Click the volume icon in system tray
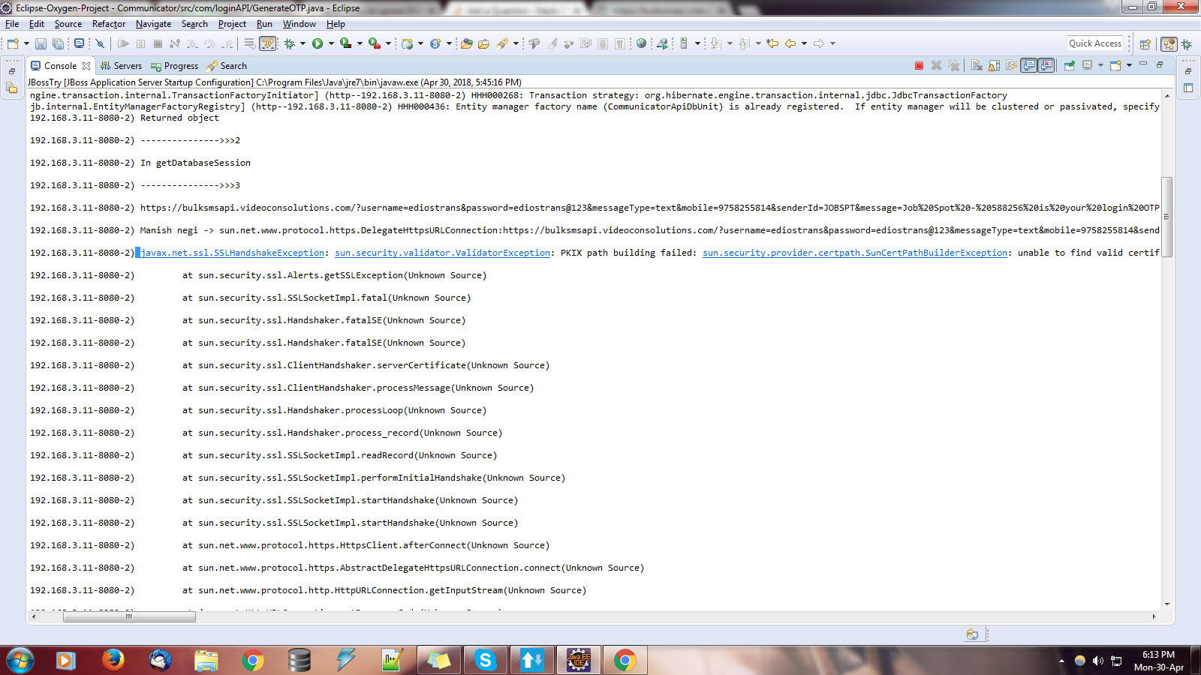Screen dimensions: 1201x675 tap(1097, 661)
